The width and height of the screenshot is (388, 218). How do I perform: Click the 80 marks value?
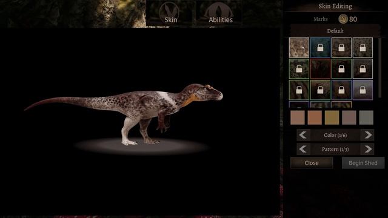click(x=353, y=19)
